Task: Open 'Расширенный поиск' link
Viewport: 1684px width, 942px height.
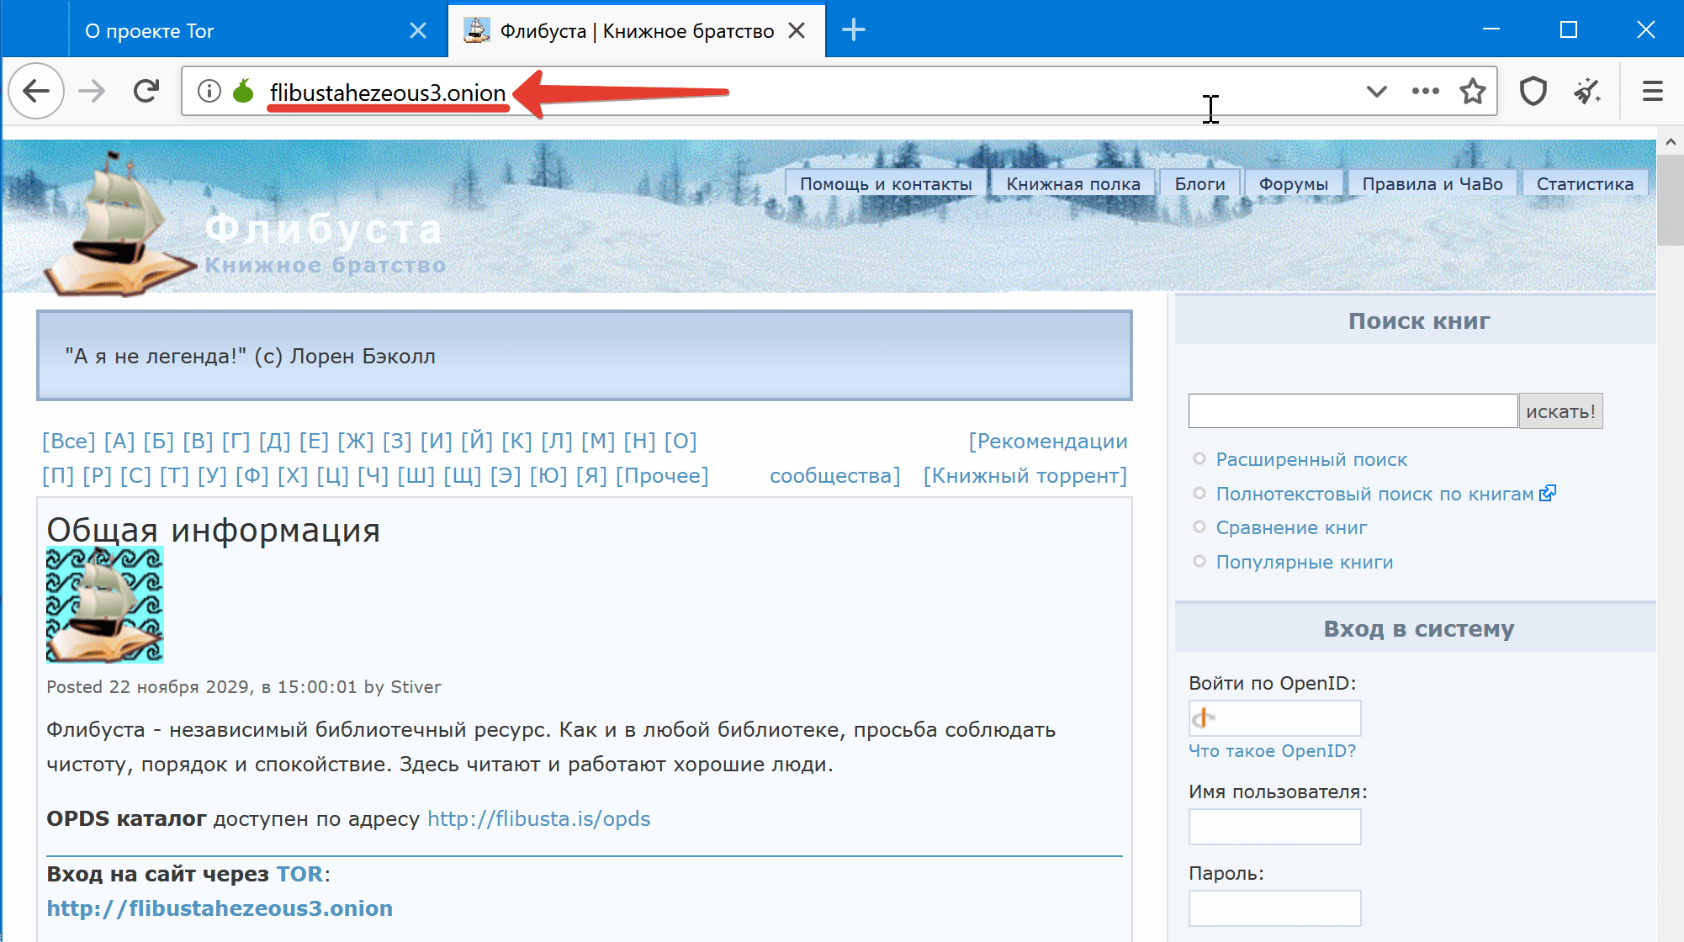Action: coord(1311,459)
